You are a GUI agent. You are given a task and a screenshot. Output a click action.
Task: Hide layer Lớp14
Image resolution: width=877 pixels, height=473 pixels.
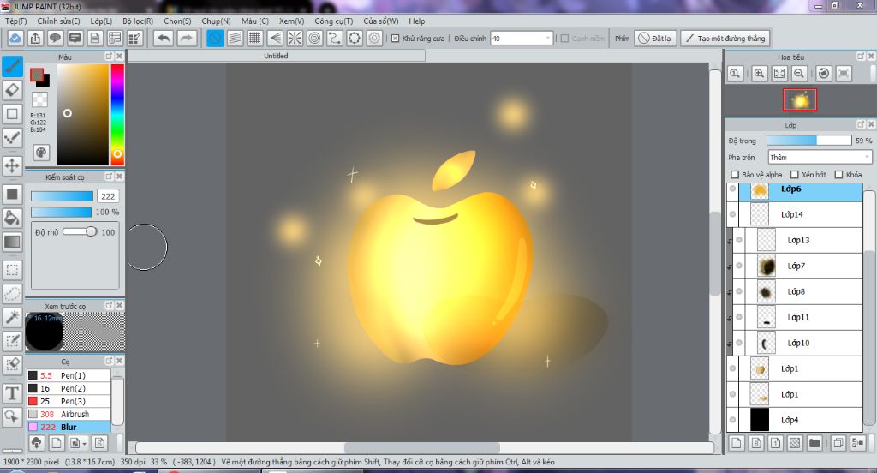coord(733,214)
